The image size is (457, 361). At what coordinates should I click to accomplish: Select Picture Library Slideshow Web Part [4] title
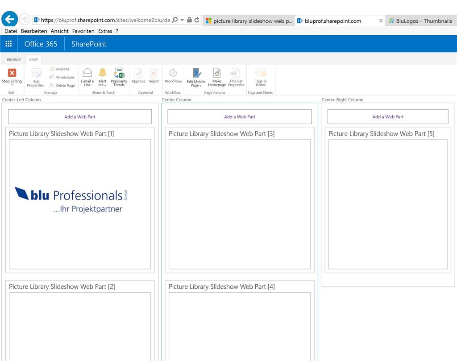[221, 286]
